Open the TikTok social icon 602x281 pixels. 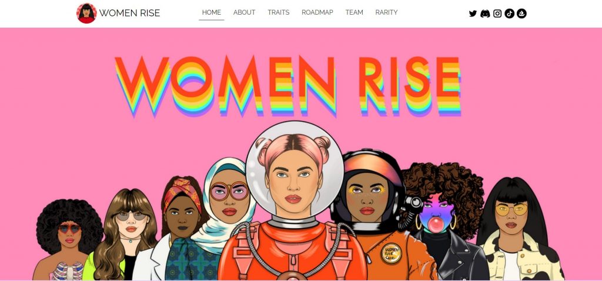click(x=510, y=14)
